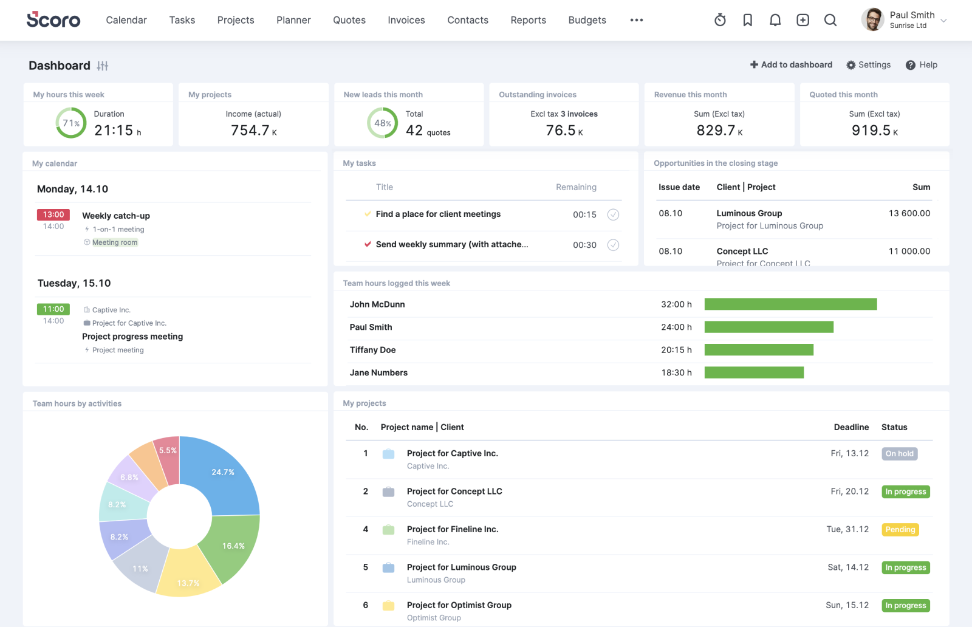Click the Add to dashboard button
The height and width of the screenshot is (627, 972).
coord(790,64)
